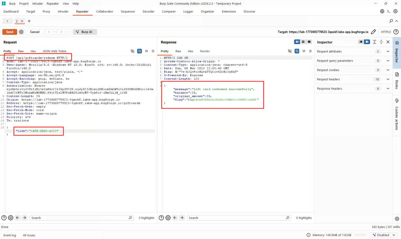Show the Request Raw view
Screen dimensions: 401x239
(x=21, y=51)
